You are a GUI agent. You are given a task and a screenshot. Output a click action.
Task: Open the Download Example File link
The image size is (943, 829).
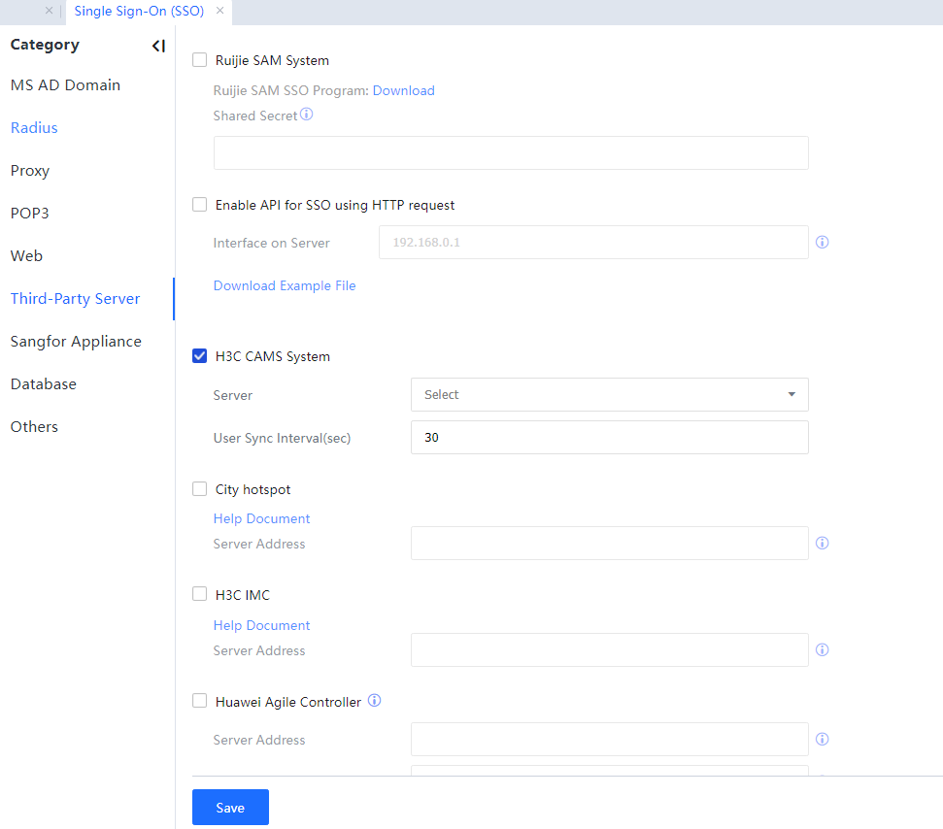click(285, 285)
